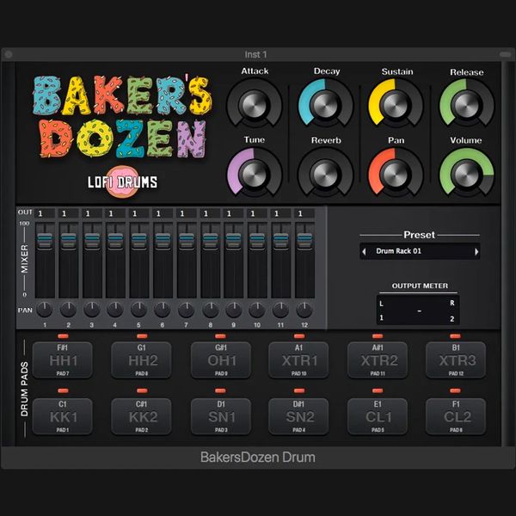Click the Output Meter display
This screenshot has height=516, width=516.
point(418,310)
